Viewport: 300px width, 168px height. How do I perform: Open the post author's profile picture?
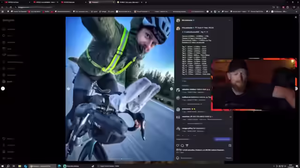[x=178, y=21]
